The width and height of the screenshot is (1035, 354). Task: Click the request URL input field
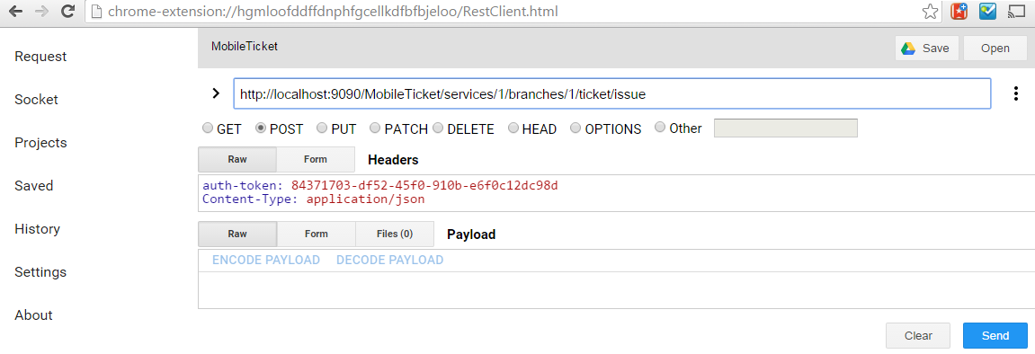pyautogui.click(x=611, y=94)
